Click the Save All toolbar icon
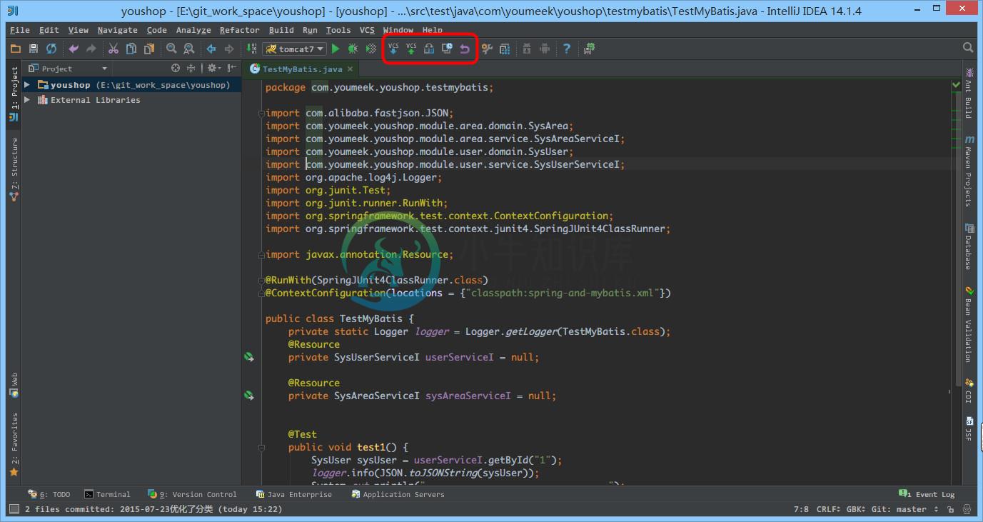 [34, 49]
